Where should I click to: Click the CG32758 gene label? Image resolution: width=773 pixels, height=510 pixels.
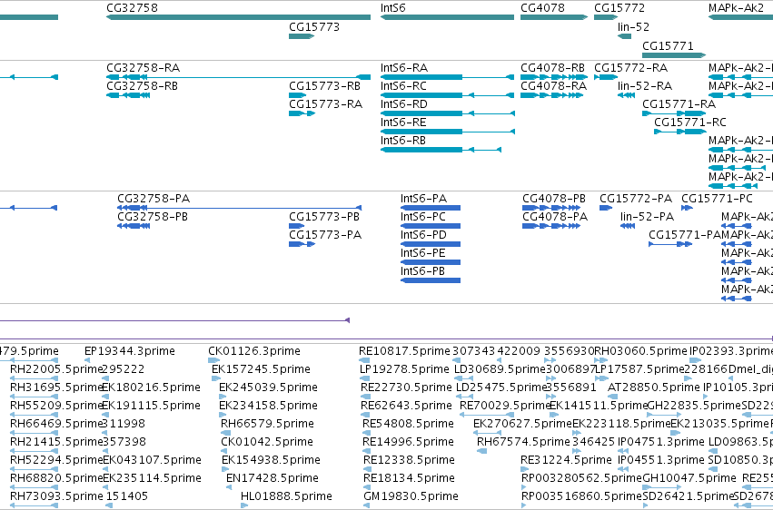(132, 8)
